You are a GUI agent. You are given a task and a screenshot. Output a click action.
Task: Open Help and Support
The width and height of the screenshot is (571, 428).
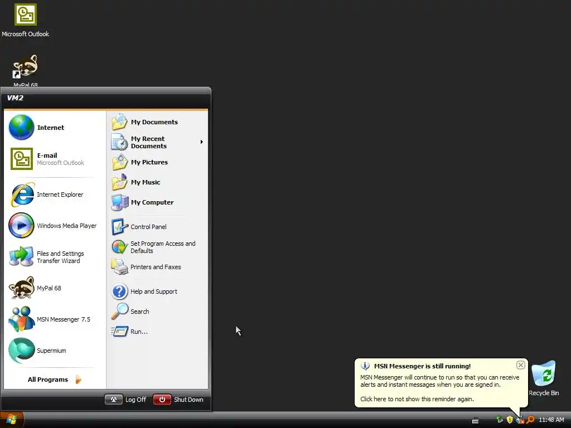click(157, 291)
